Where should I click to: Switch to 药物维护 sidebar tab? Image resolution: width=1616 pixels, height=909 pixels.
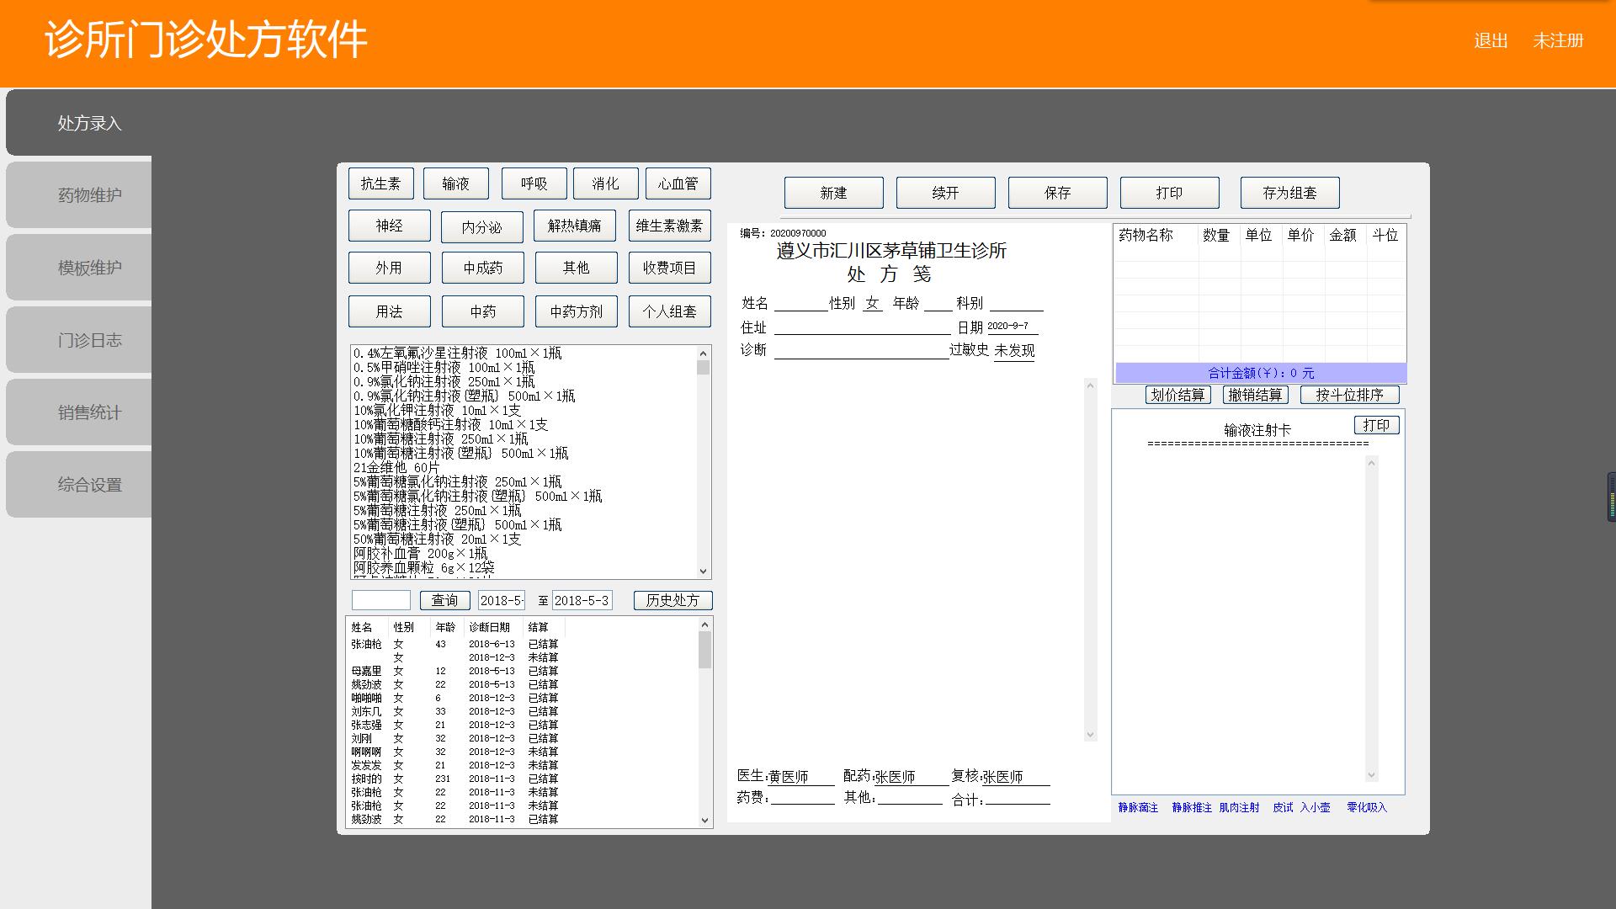pyautogui.click(x=89, y=195)
